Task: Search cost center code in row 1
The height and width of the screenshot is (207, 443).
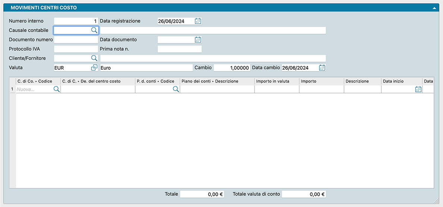Action: click(x=56, y=89)
